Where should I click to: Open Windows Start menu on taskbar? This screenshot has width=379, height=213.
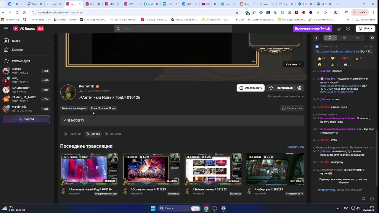pyautogui.click(x=153, y=208)
